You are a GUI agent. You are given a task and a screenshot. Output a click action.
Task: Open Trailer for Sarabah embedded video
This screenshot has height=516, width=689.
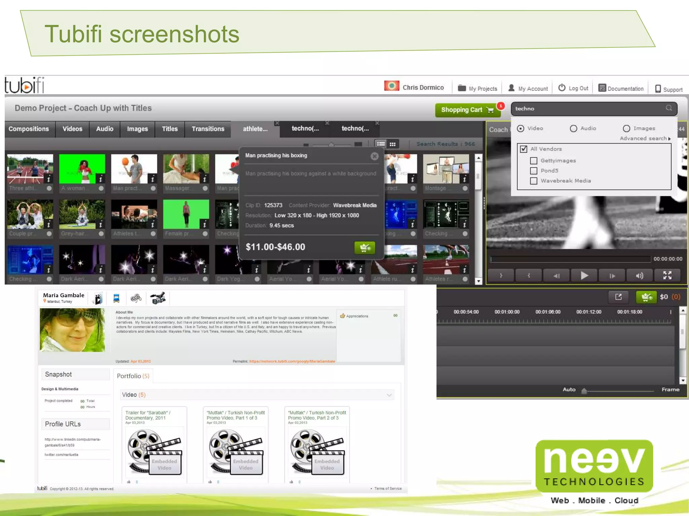[x=155, y=452]
